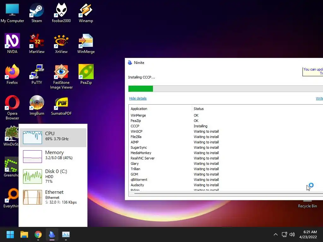Click Ninite window title icon
Image resolution: width=323 pixels, height=242 pixels.
(130, 63)
